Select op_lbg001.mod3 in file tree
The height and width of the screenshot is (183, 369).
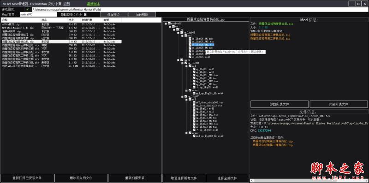click(x=205, y=69)
